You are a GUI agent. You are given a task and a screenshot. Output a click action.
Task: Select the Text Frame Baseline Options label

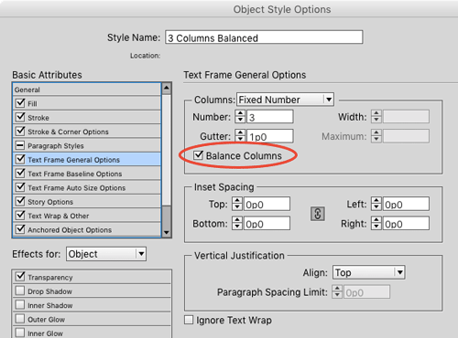tap(75, 174)
